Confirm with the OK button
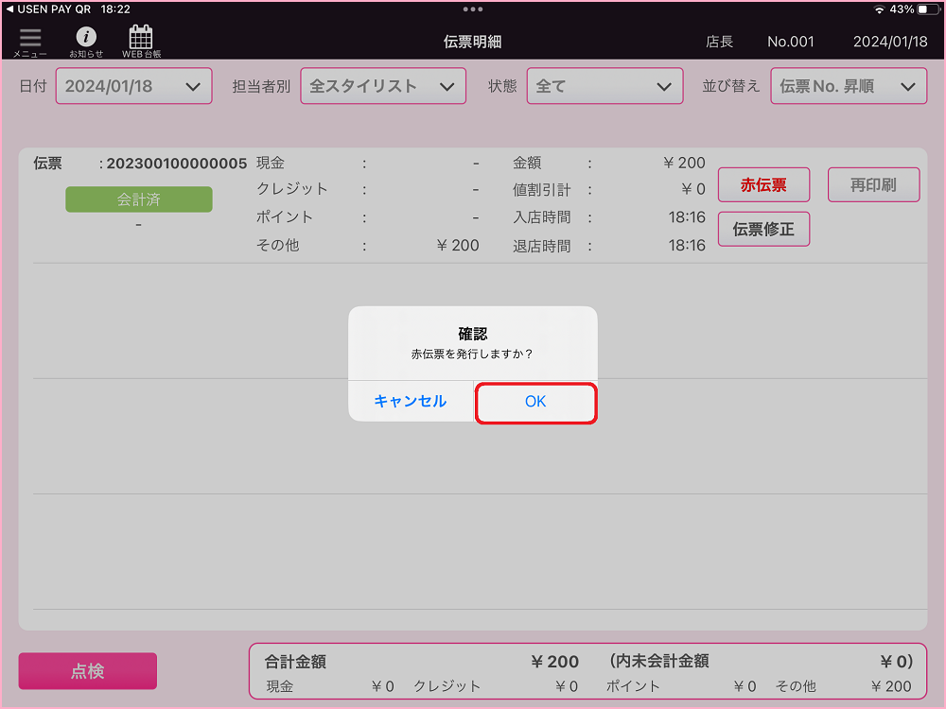 (x=535, y=402)
